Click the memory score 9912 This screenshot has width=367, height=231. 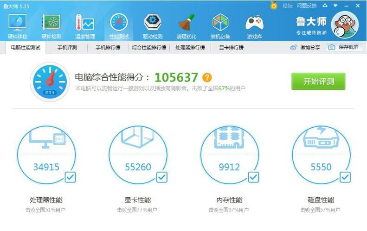[x=229, y=167]
